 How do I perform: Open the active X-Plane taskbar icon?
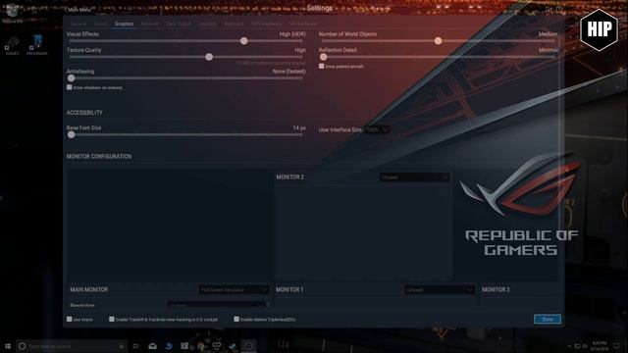[248, 346]
